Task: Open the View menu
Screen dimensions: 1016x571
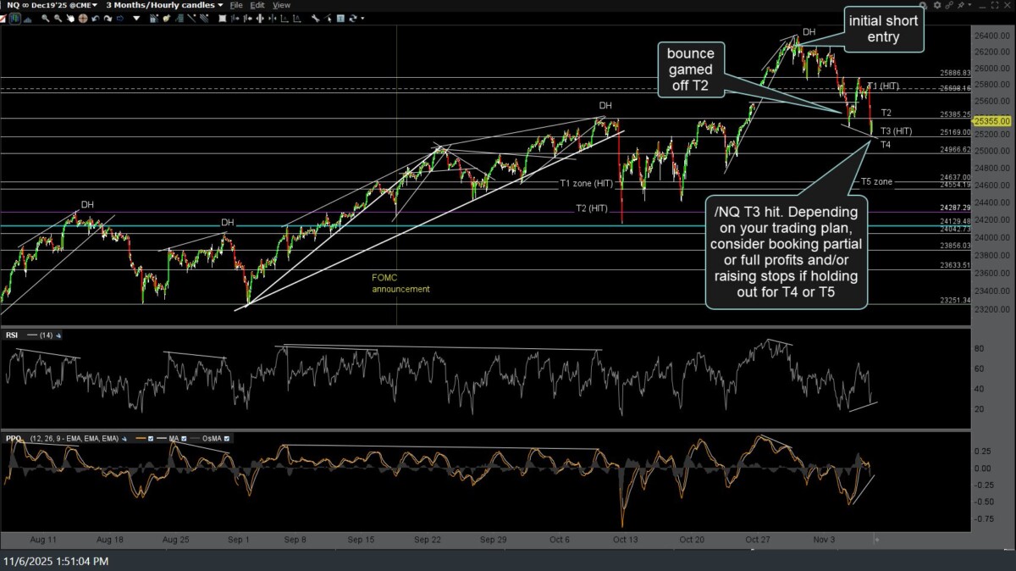Action: pos(280,5)
